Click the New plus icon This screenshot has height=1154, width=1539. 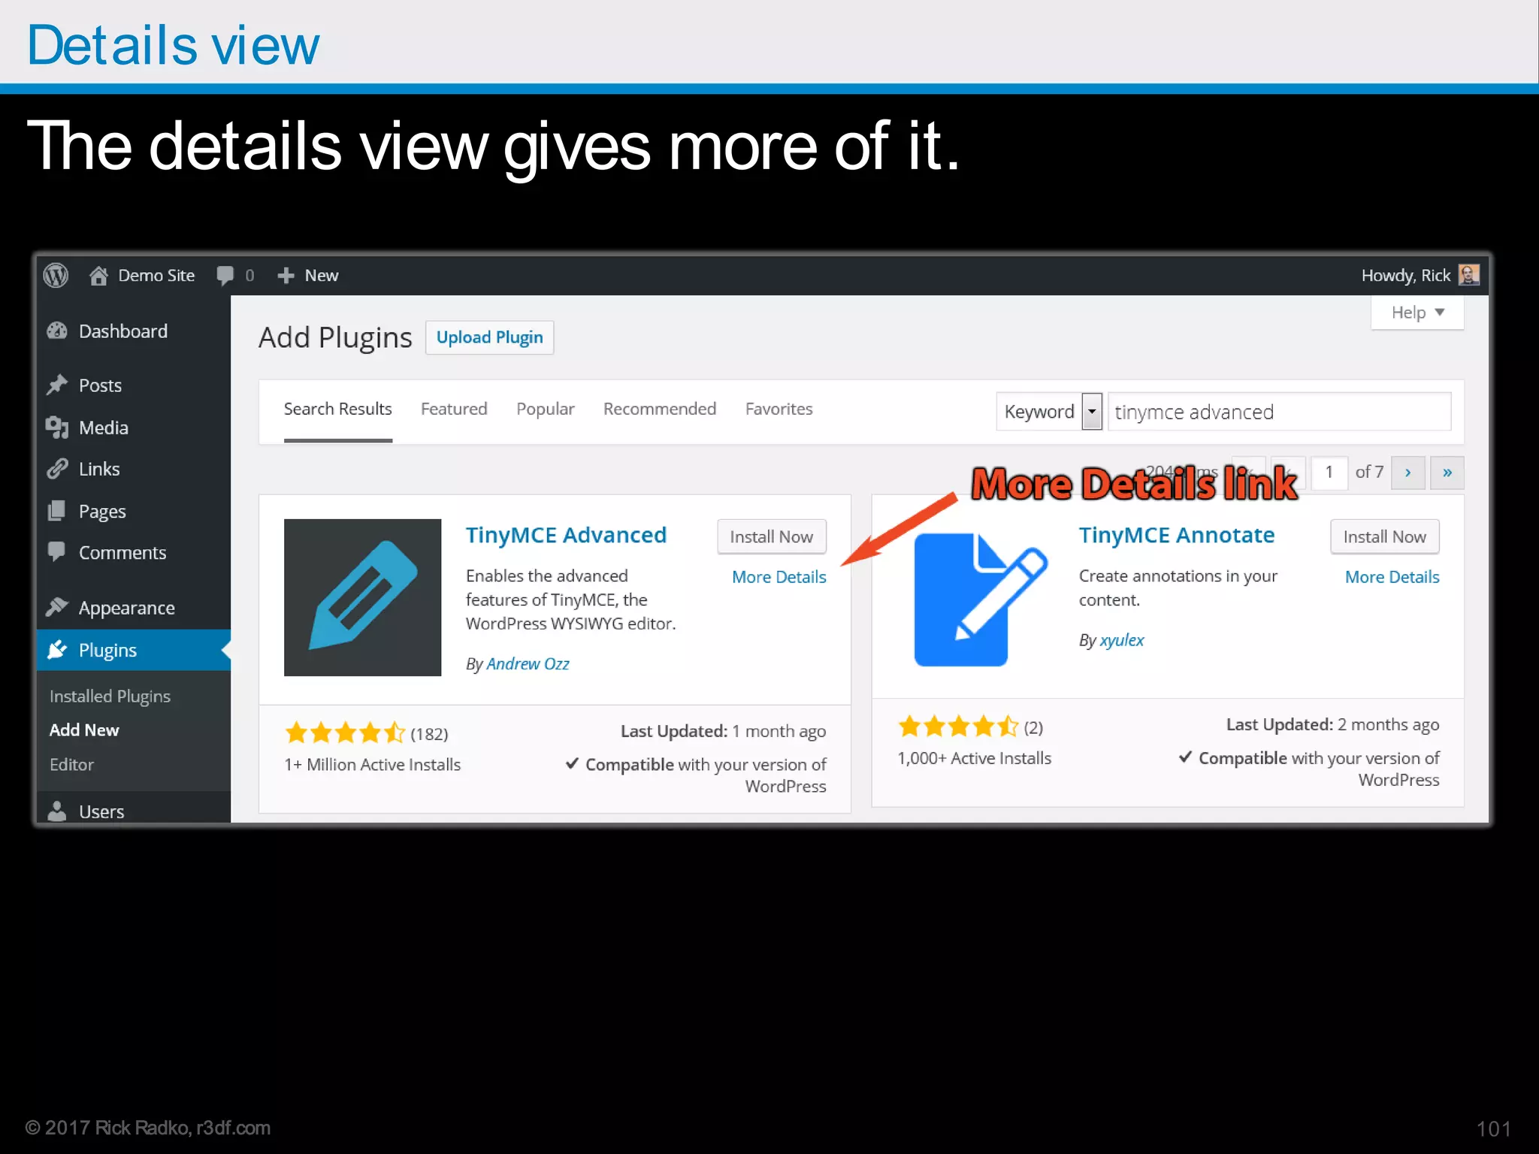click(286, 276)
